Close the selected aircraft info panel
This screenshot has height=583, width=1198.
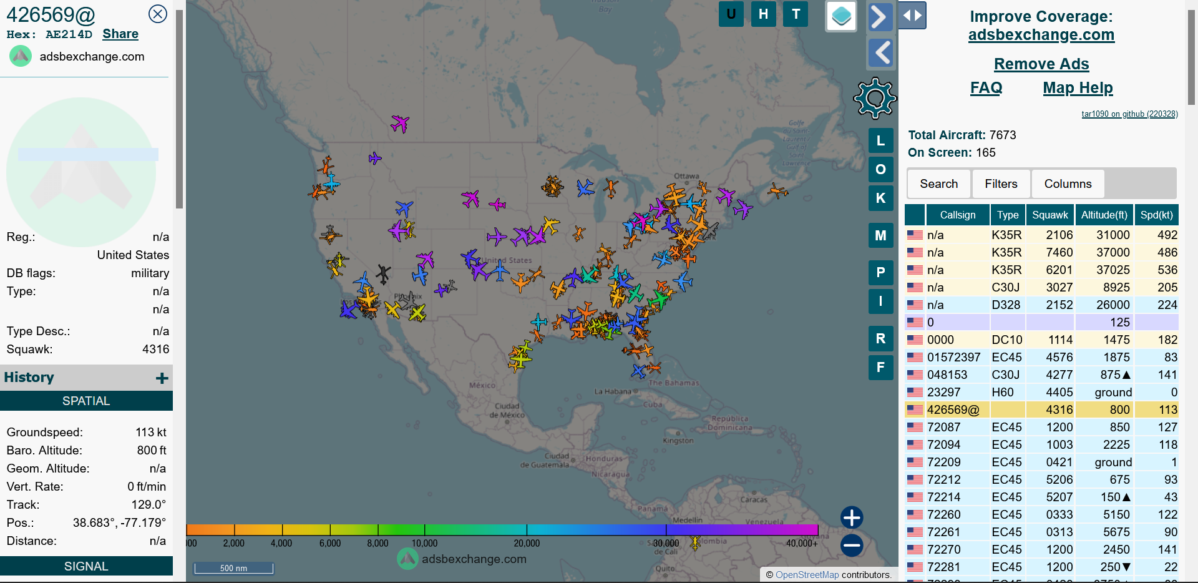point(158,14)
